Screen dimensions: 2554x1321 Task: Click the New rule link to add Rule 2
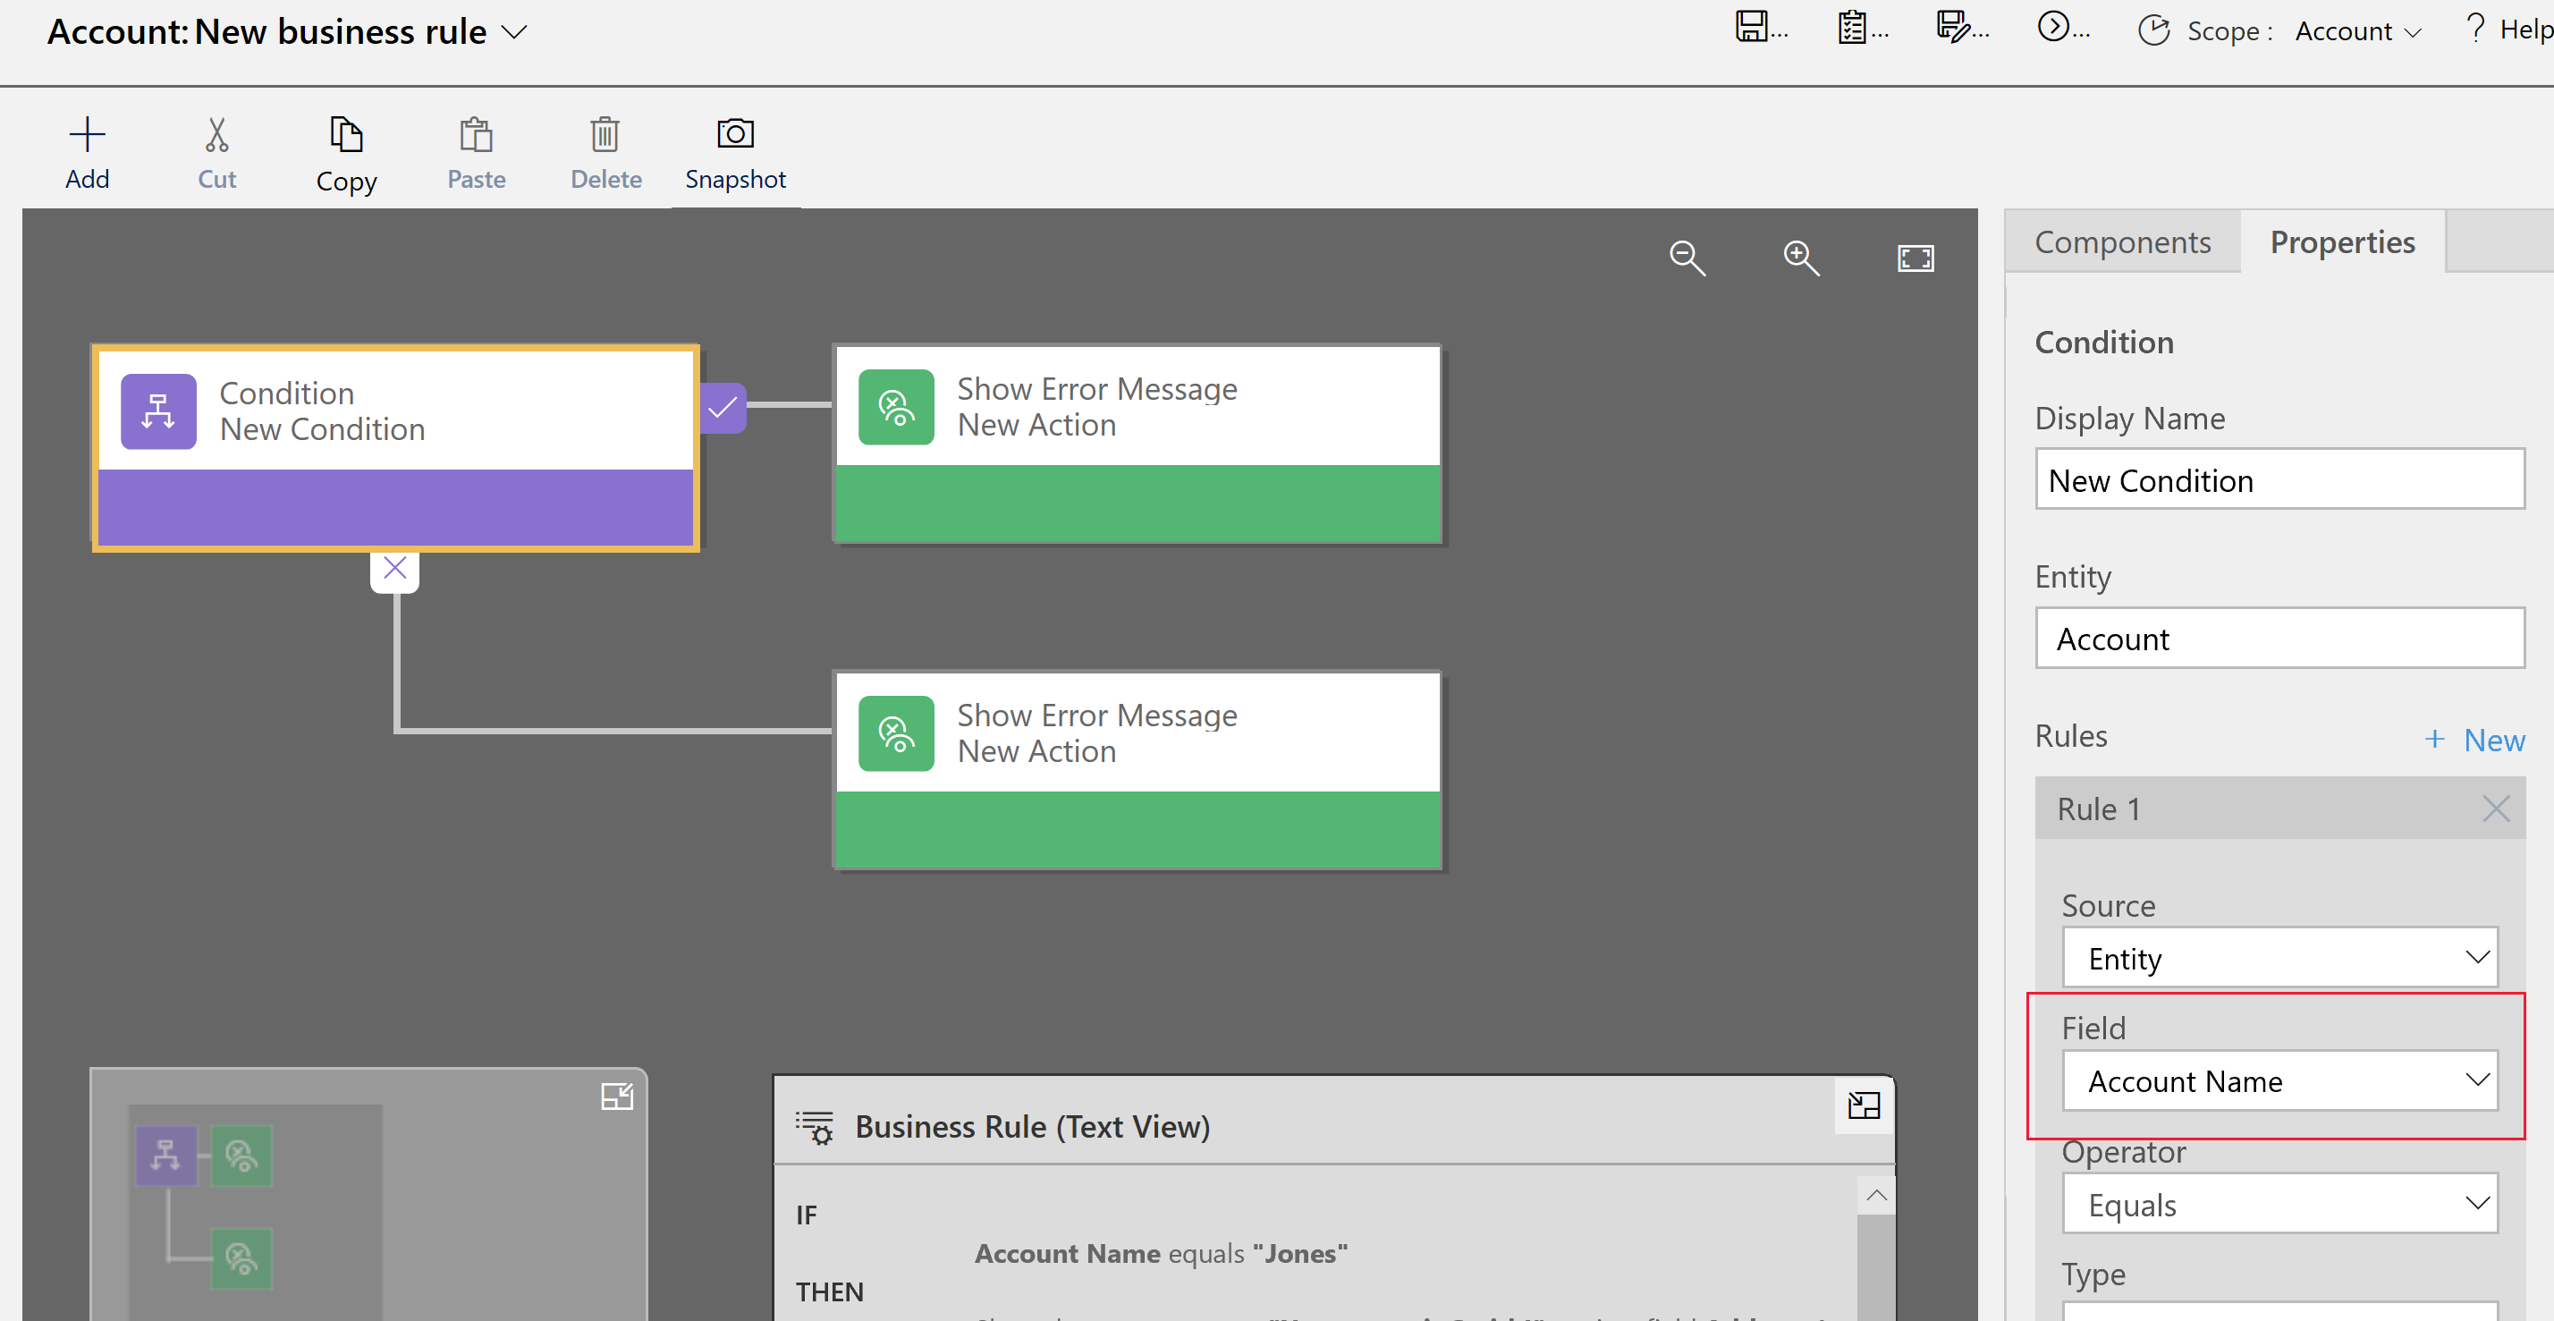pyautogui.click(x=2474, y=738)
